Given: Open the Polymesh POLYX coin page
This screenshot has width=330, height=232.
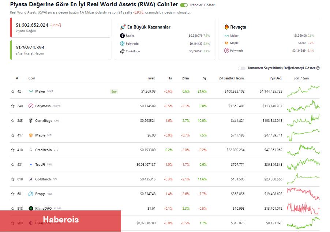Looking at the screenshot, I should tap(48, 106).
